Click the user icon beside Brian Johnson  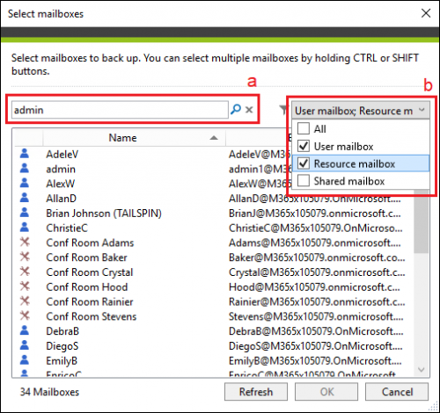pyautogui.click(x=25, y=213)
